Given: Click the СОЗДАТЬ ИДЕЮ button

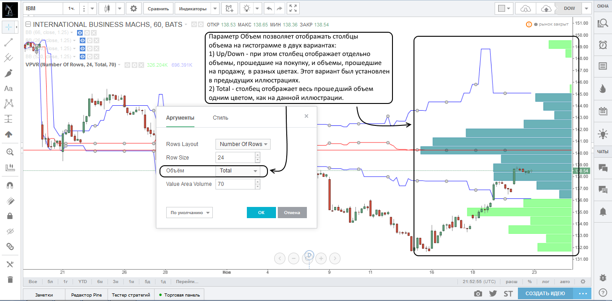Looking at the screenshot, I should tap(545, 293).
